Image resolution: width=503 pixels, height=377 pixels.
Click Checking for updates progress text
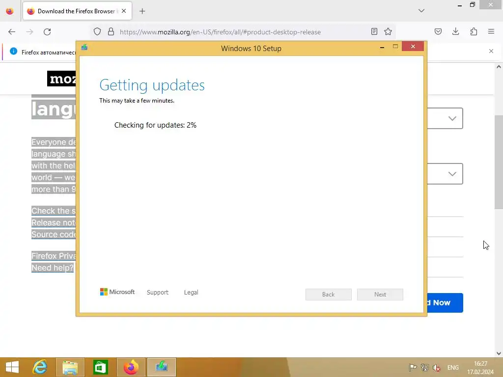(x=155, y=125)
